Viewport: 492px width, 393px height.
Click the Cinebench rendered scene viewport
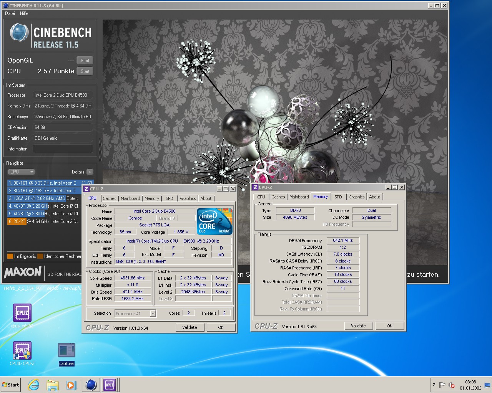click(x=275, y=142)
